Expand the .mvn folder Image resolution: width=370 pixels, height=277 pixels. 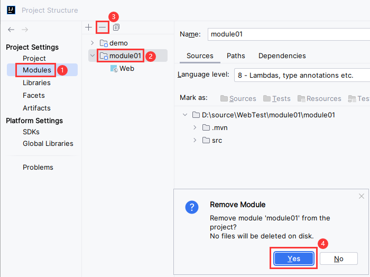pyautogui.click(x=195, y=127)
